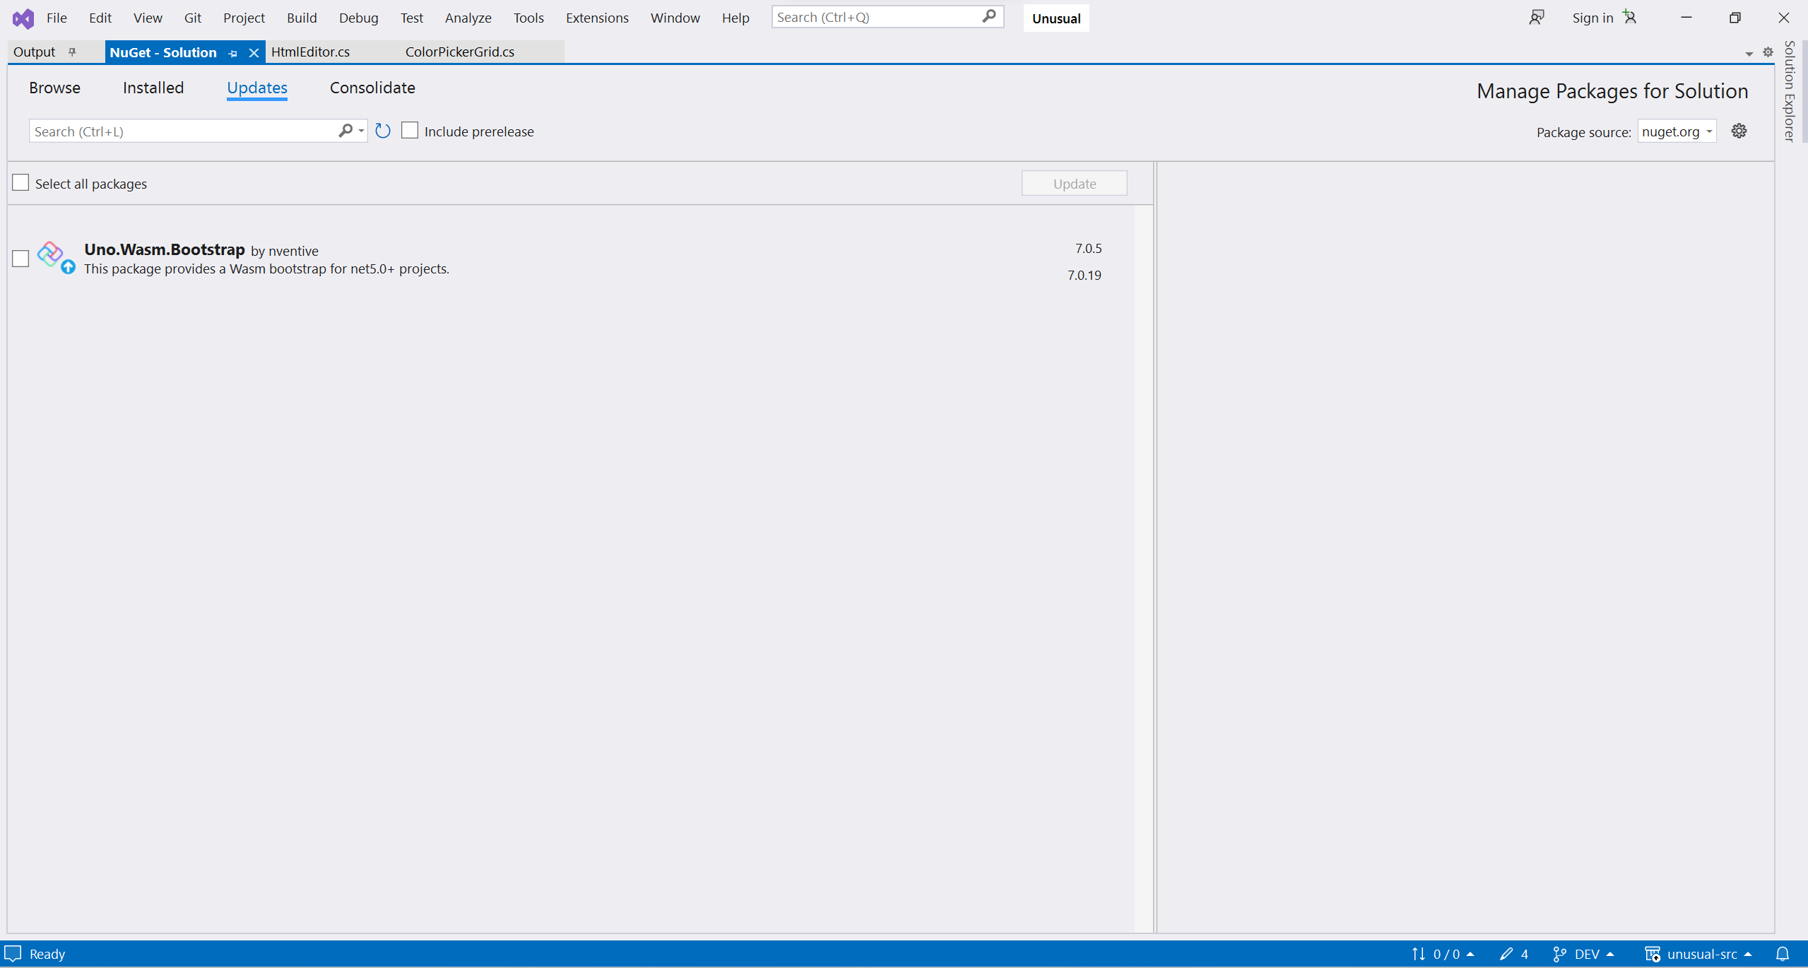Open document tab window options gear

pyautogui.click(x=1768, y=52)
